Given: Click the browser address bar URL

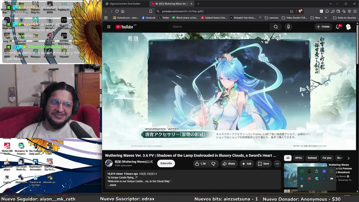Looking at the screenshot, I should [183, 11].
